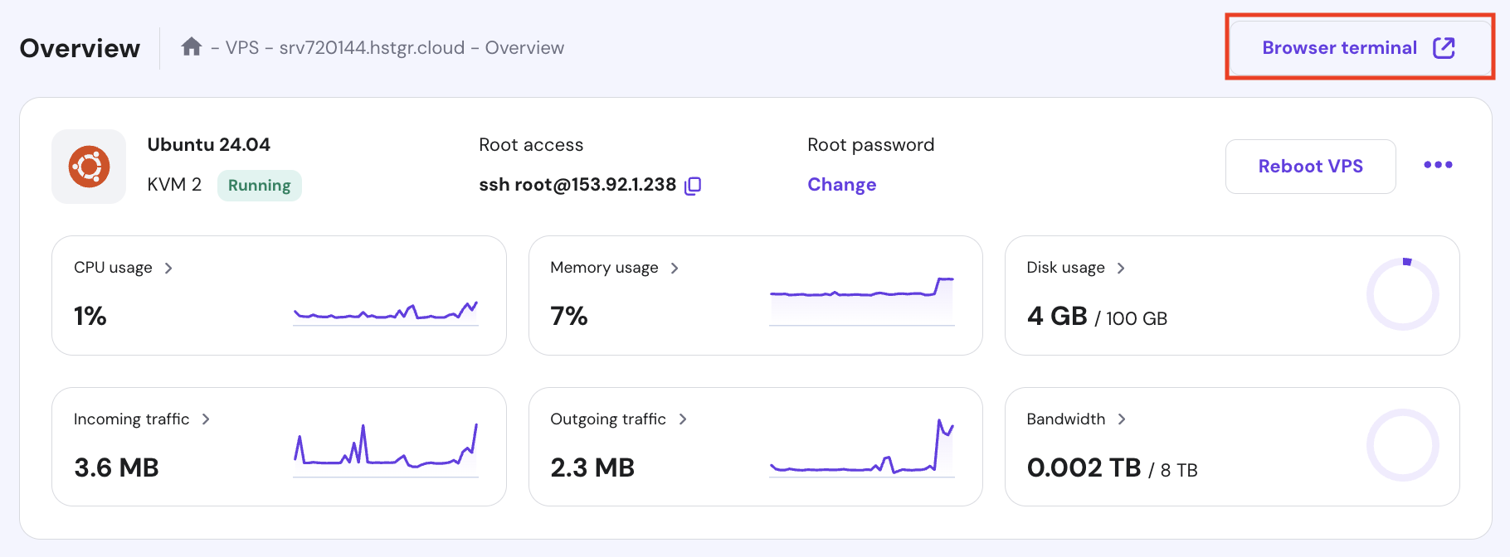1510x557 pixels.
Task: Click the Ubuntu OS logo icon
Action: point(89,167)
